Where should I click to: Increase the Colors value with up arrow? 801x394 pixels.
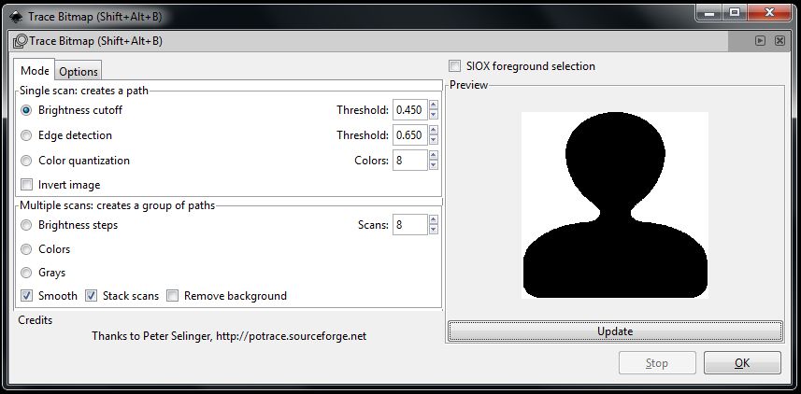click(x=434, y=156)
